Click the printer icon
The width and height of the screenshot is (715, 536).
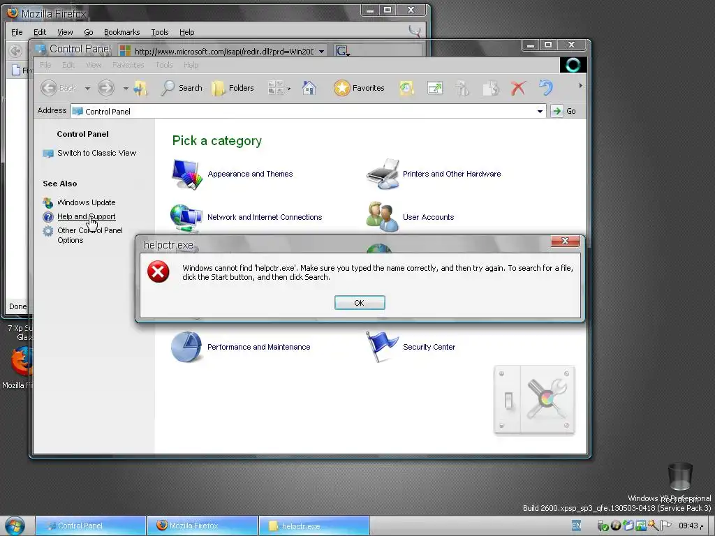[383, 174]
